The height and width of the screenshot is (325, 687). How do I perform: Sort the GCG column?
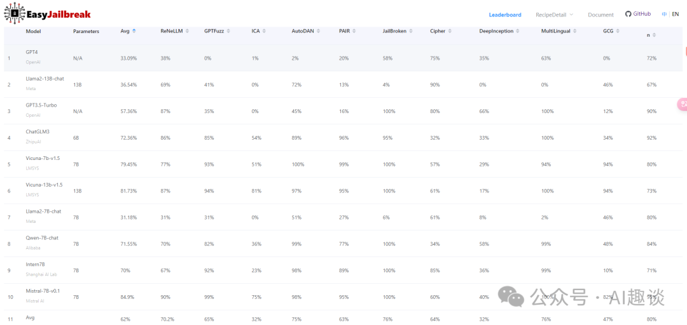tap(618, 31)
